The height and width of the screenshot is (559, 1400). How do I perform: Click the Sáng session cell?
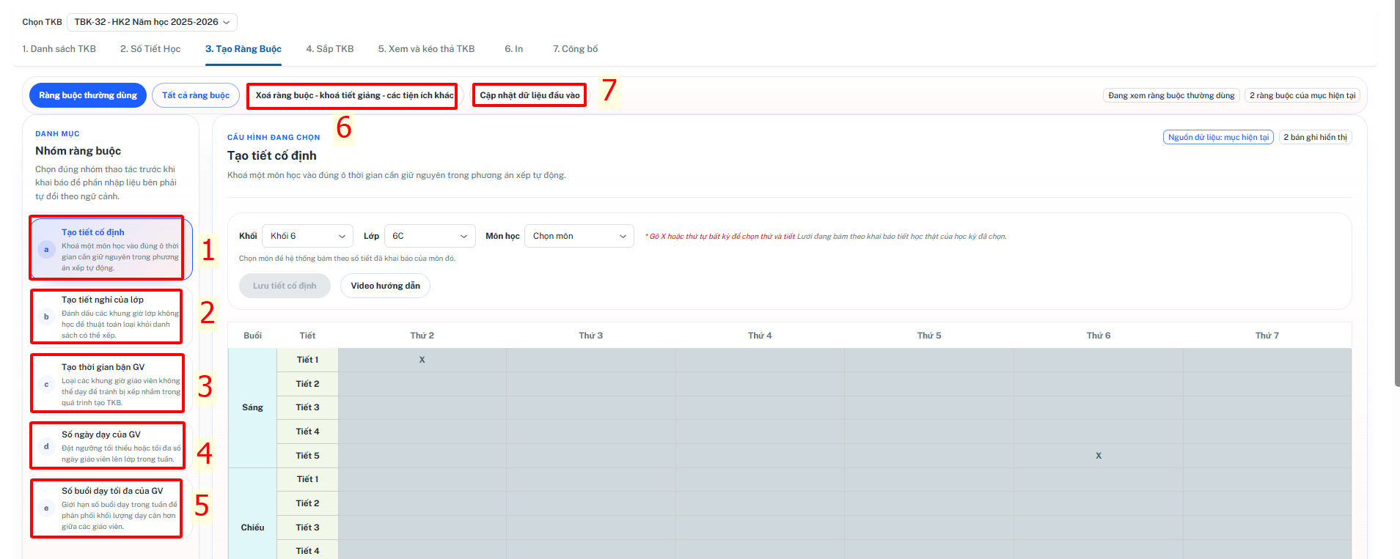coord(252,407)
